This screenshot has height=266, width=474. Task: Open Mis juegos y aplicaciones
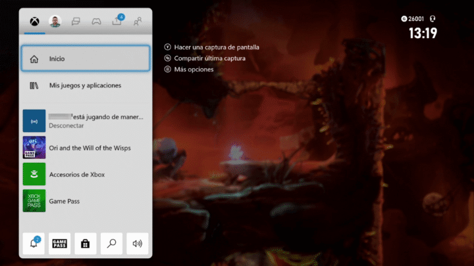(86, 85)
